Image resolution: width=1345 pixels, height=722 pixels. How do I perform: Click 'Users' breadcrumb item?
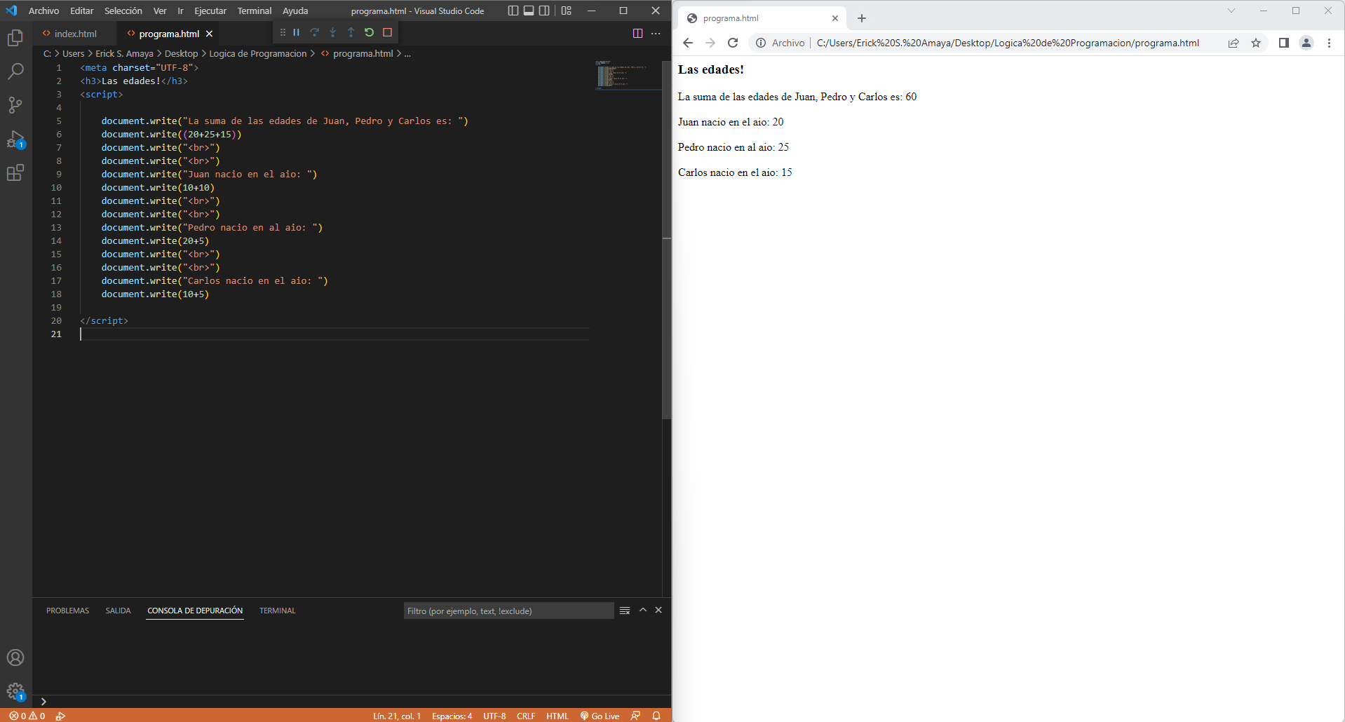coord(73,53)
